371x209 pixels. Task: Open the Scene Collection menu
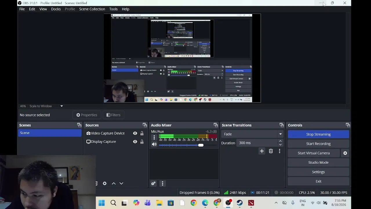point(92,9)
